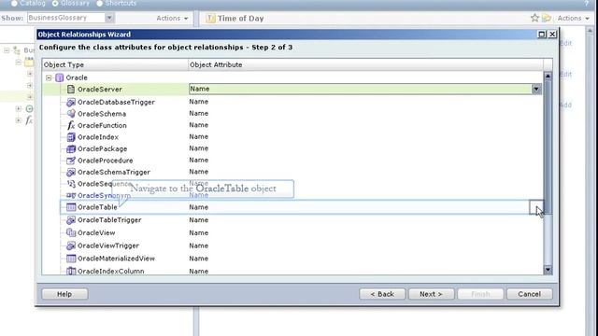Select the Catalog radio option
The height and width of the screenshot is (336, 598).
click(14, 4)
